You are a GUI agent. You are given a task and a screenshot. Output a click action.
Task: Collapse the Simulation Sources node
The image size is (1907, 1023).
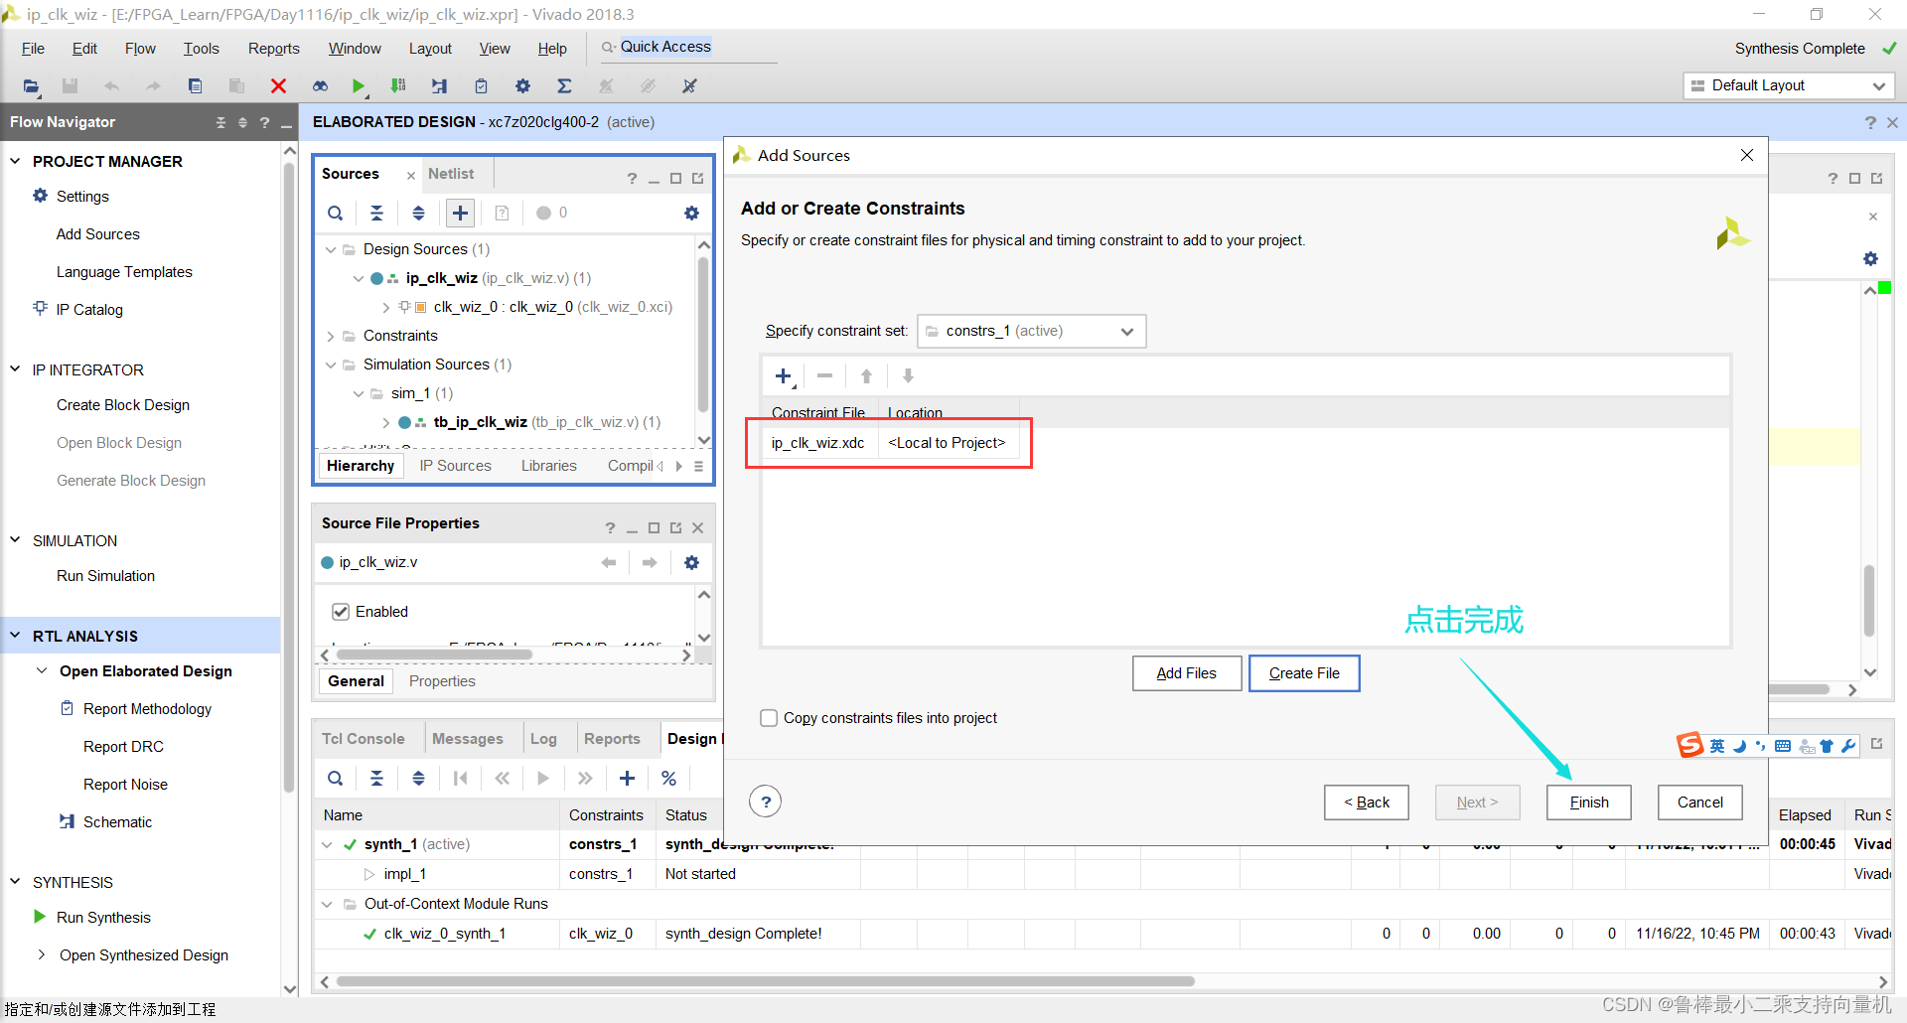pyautogui.click(x=331, y=365)
